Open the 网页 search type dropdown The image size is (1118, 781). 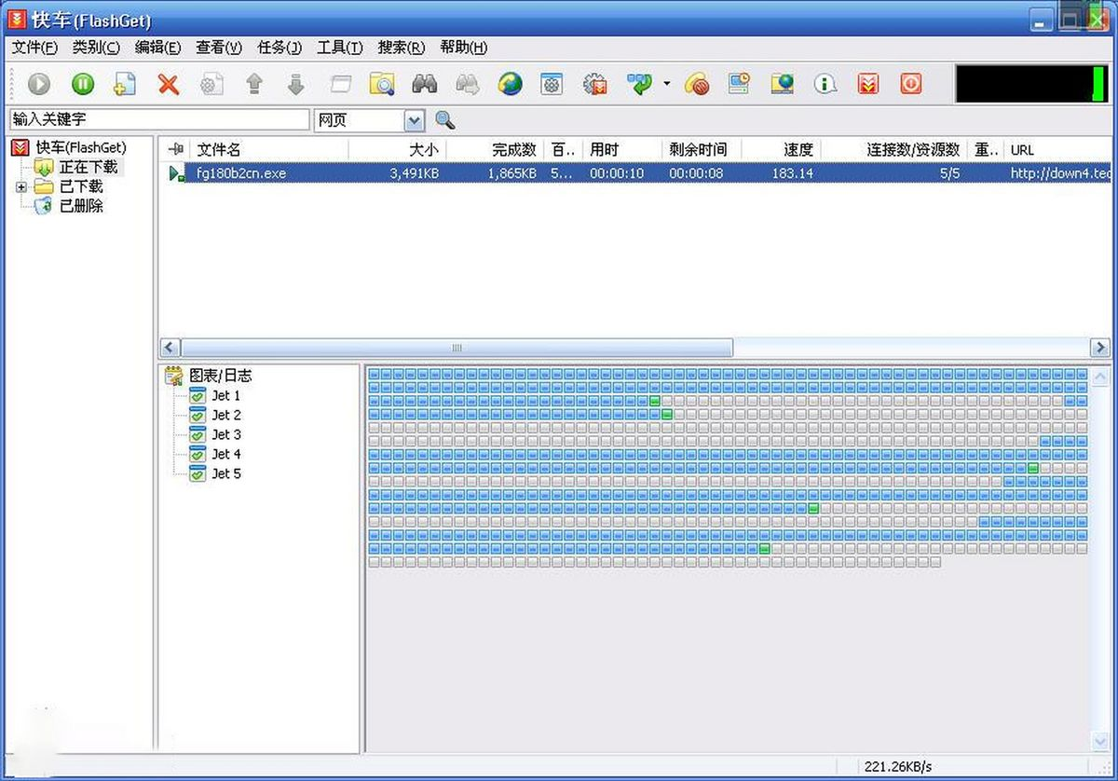pos(415,120)
